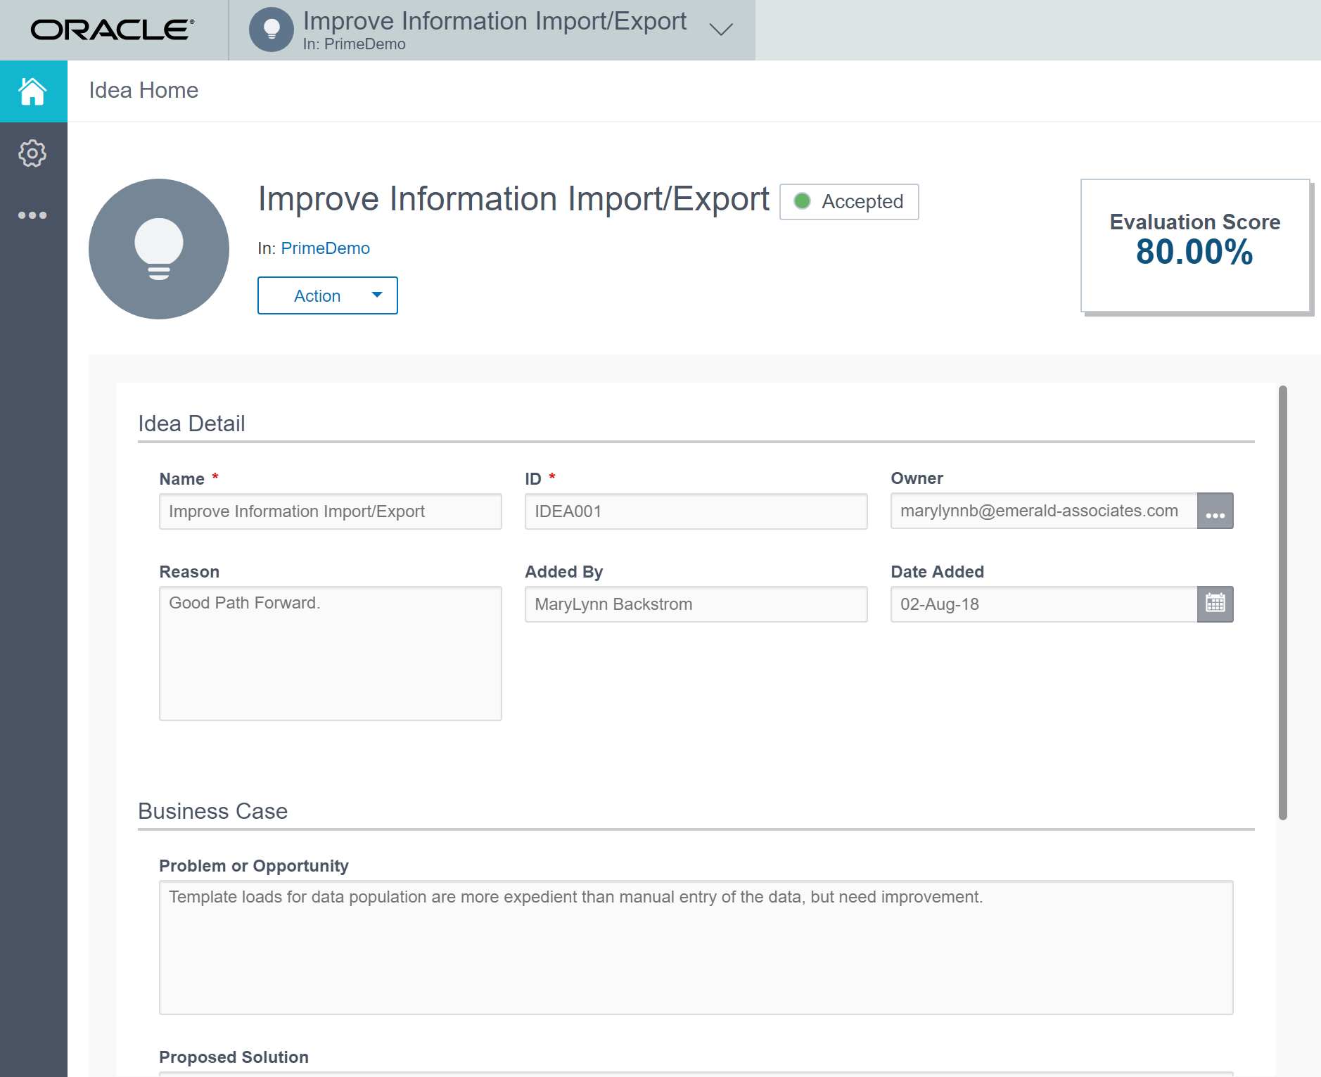Focus the Owner email field
The width and height of the screenshot is (1321, 1077).
(1043, 511)
